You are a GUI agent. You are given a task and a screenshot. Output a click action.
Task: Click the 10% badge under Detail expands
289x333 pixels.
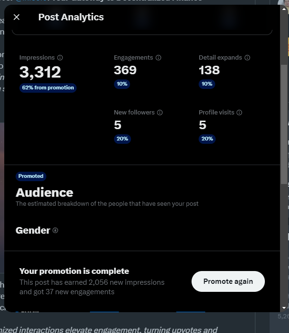207,84
